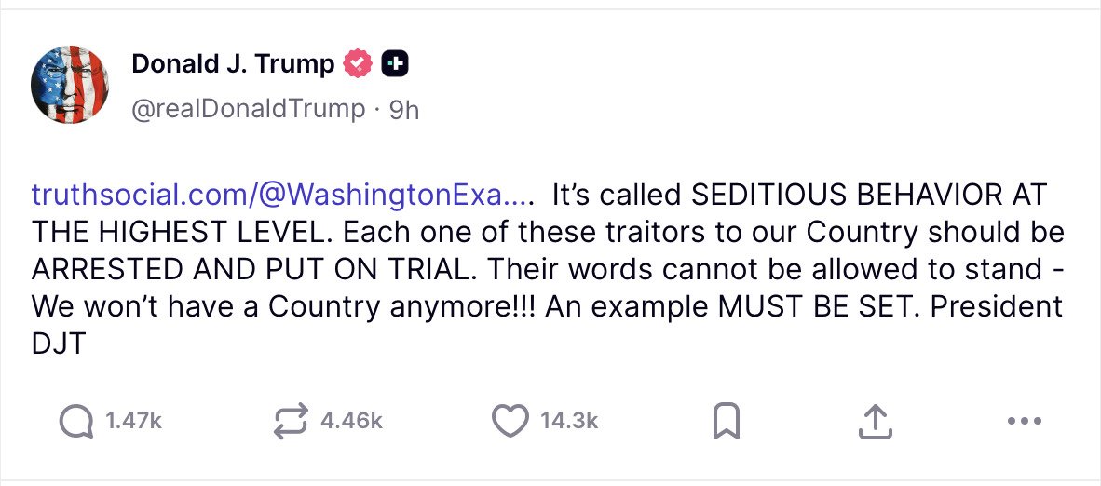This screenshot has height=486, width=1101.
Task: Click the 14.3k likes count
Action: point(569,422)
